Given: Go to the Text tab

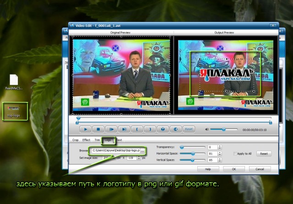Looking at the screenshot, I should tap(119, 140).
